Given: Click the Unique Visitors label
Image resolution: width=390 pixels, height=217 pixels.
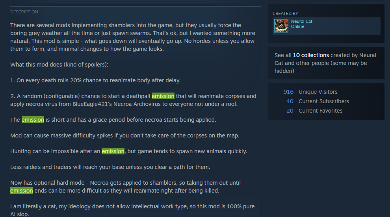Looking at the screenshot, I should pos(318,92).
